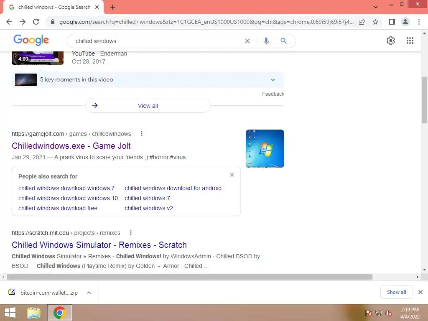
Task: Click the vertical scrollbar thumb
Action: tap(424, 100)
